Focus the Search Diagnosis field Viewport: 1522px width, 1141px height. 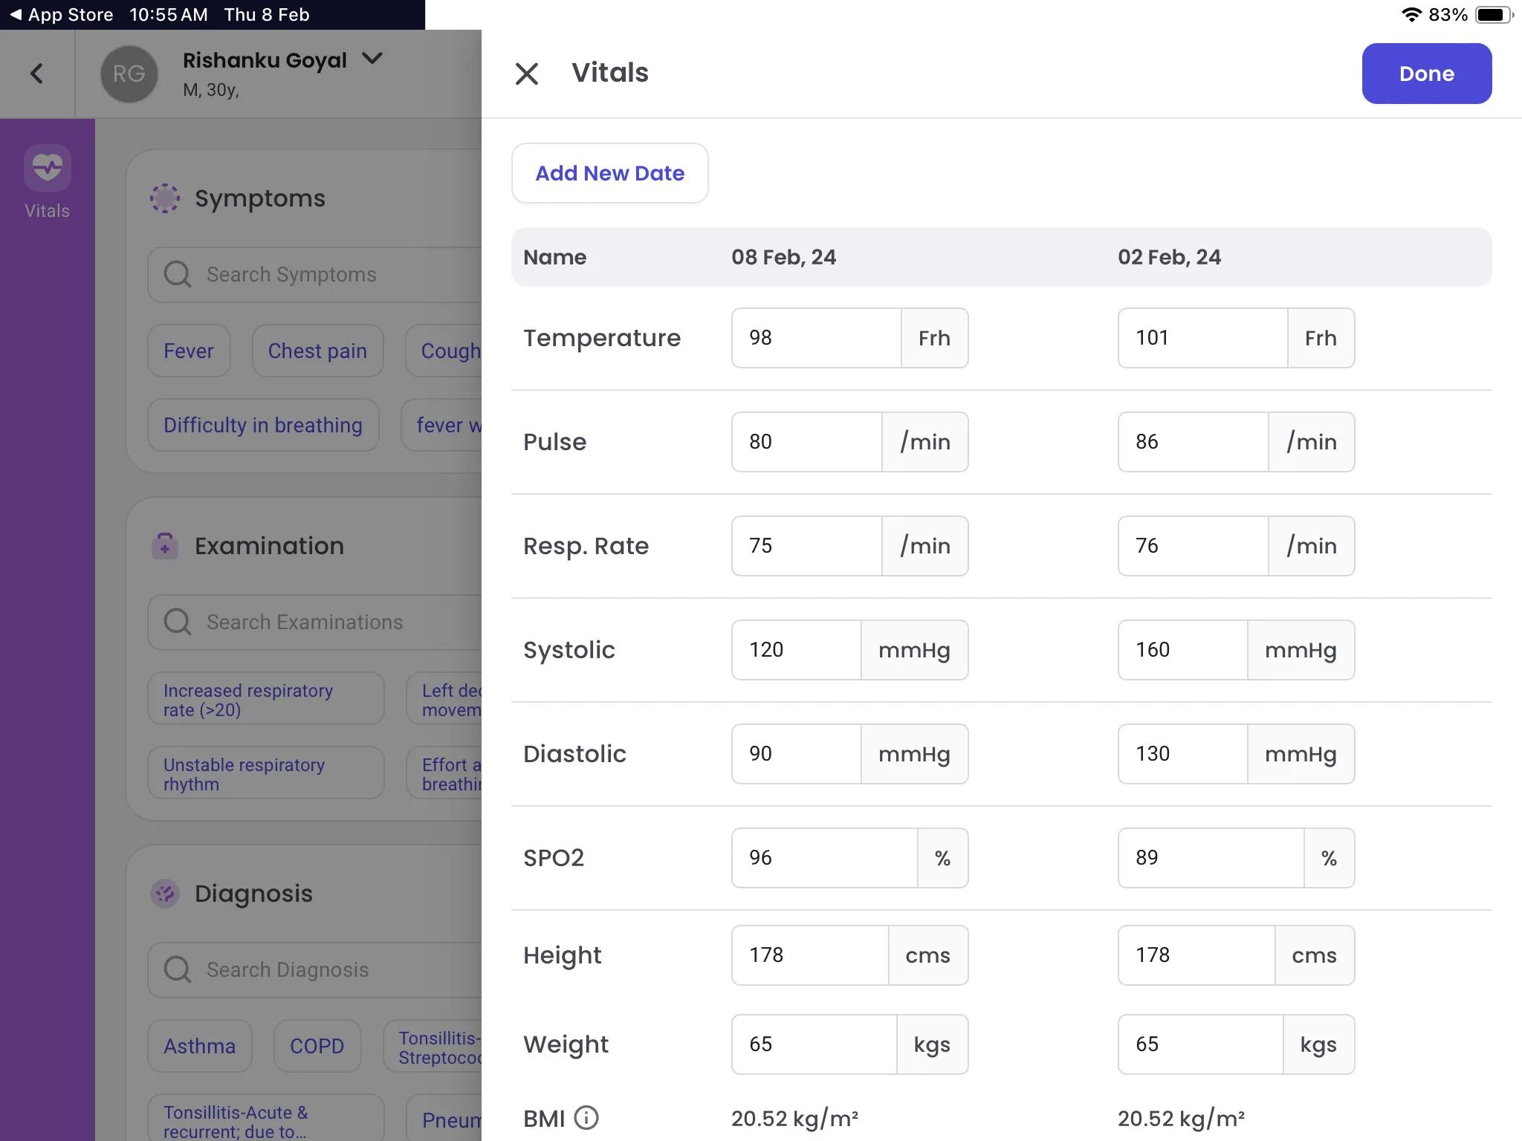315,969
